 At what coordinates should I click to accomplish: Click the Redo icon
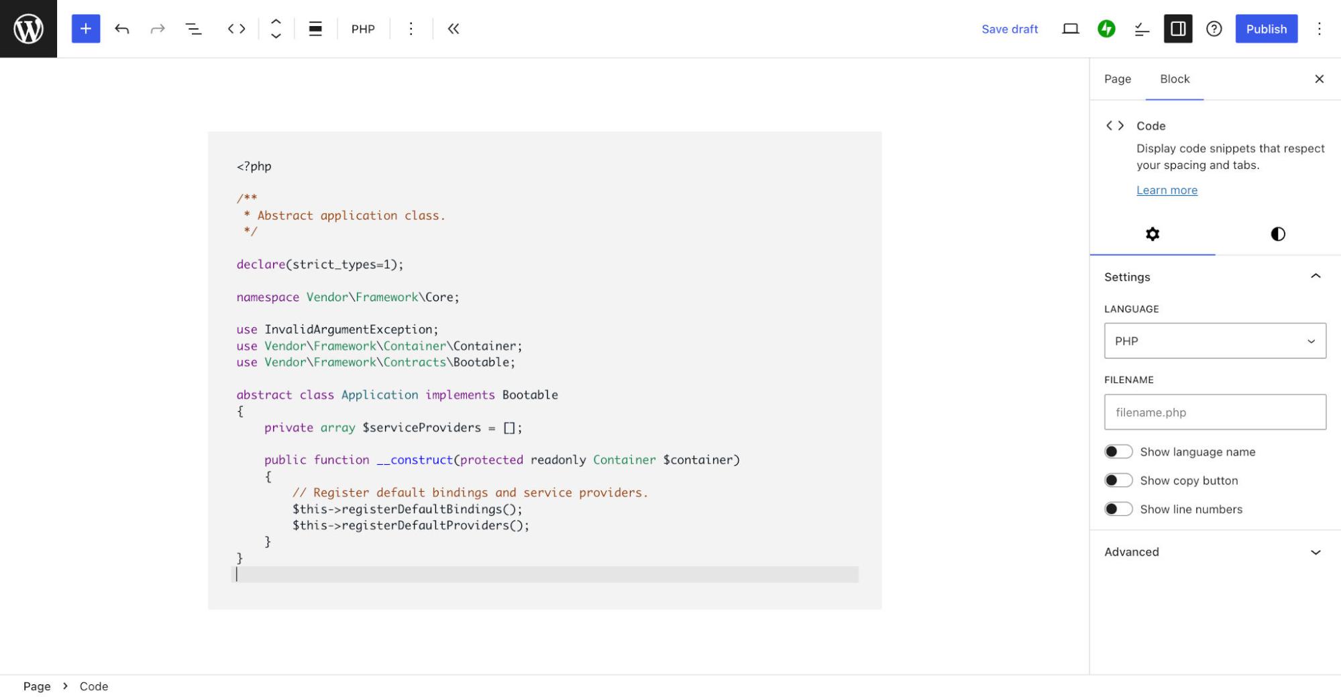[x=157, y=29]
